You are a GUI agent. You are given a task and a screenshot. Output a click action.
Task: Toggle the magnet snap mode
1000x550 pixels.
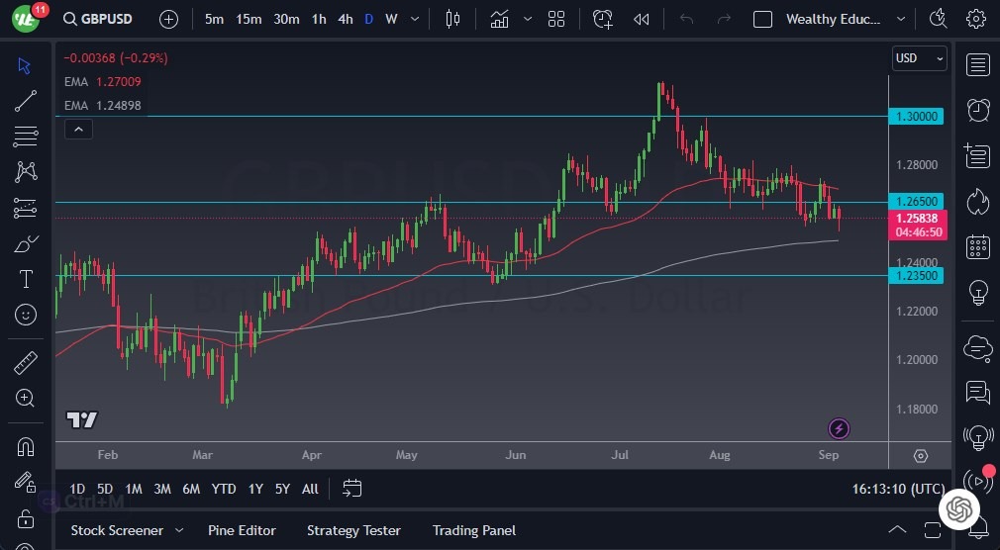point(26,446)
